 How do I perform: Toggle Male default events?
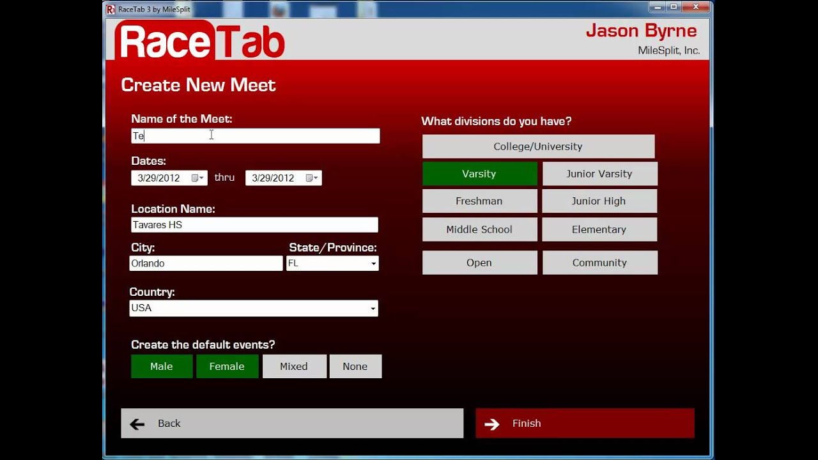click(x=162, y=366)
